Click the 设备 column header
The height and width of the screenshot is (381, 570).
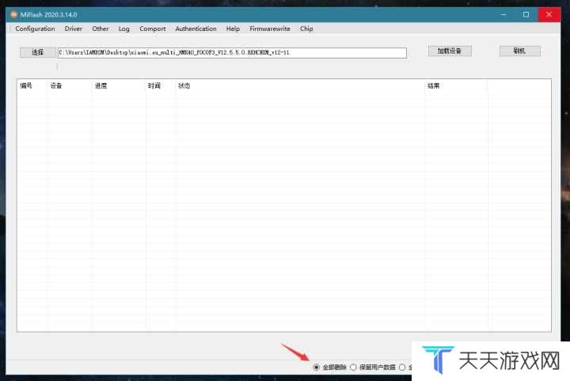(56, 85)
